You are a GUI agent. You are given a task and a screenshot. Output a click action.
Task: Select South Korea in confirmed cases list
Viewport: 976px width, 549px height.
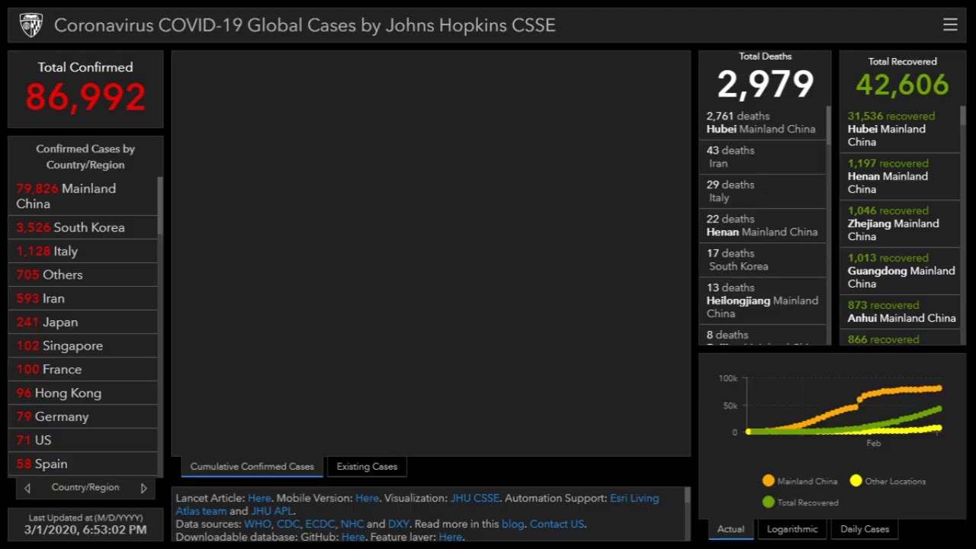[x=83, y=227]
